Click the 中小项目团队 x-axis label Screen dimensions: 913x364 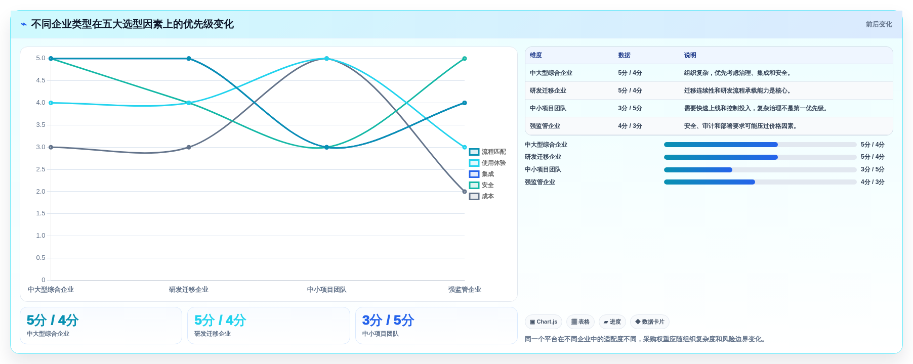click(x=326, y=290)
